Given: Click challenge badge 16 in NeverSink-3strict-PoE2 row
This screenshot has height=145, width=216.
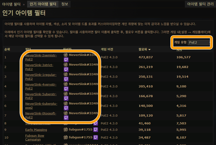Looking at the screenshot, I should (66, 65).
